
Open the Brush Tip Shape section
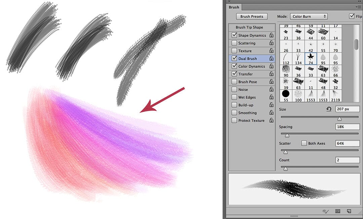click(249, 28)
